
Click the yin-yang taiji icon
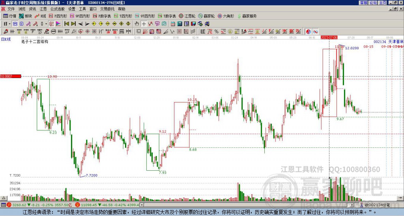click(x=309, y=32)
